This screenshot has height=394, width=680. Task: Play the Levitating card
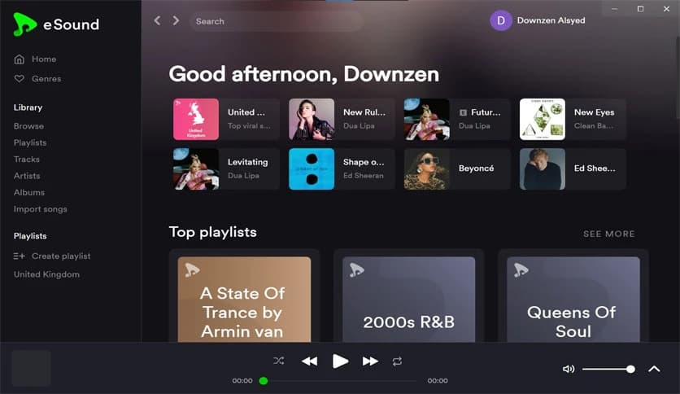pyautogui.click(x=226, y=169)
